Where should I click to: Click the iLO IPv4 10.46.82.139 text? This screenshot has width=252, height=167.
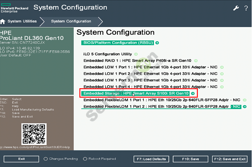tap(20, 48)
